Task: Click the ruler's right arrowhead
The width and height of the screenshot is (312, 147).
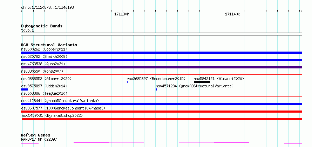Action: click(301, 11)
